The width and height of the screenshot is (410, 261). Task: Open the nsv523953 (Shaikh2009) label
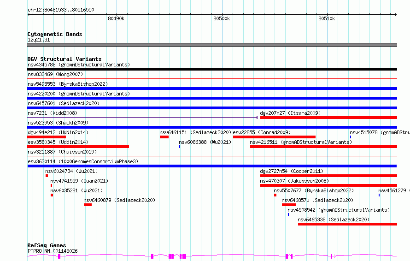[58, 123]
